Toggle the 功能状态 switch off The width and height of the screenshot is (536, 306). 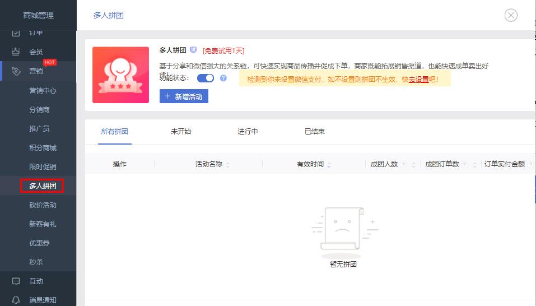tap(206, 78)
